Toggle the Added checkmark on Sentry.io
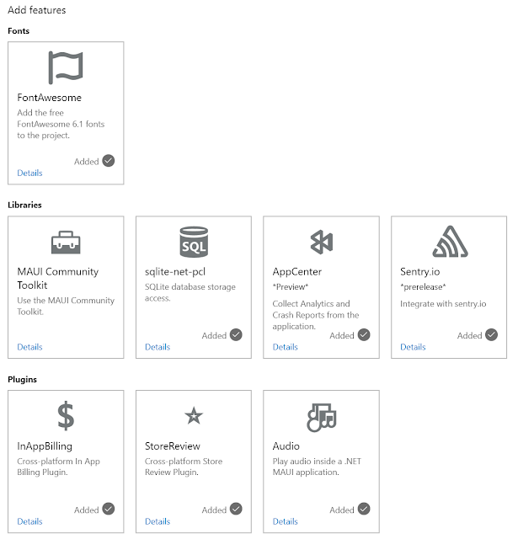518x539 pixels. (x=492, y=334)
